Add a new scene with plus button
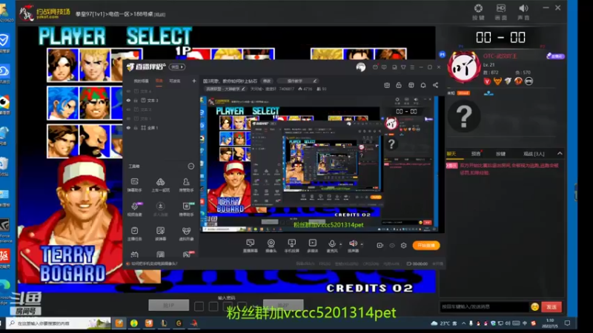Screen dimensions: 593x333 (x=194, y=81)
